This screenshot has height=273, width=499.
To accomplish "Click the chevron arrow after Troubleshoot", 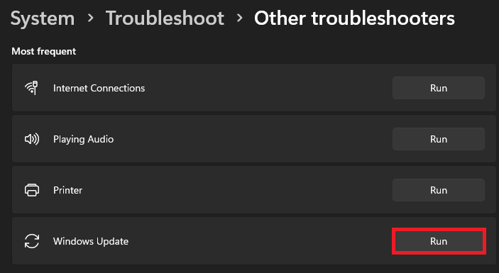I will click(239, 18).
